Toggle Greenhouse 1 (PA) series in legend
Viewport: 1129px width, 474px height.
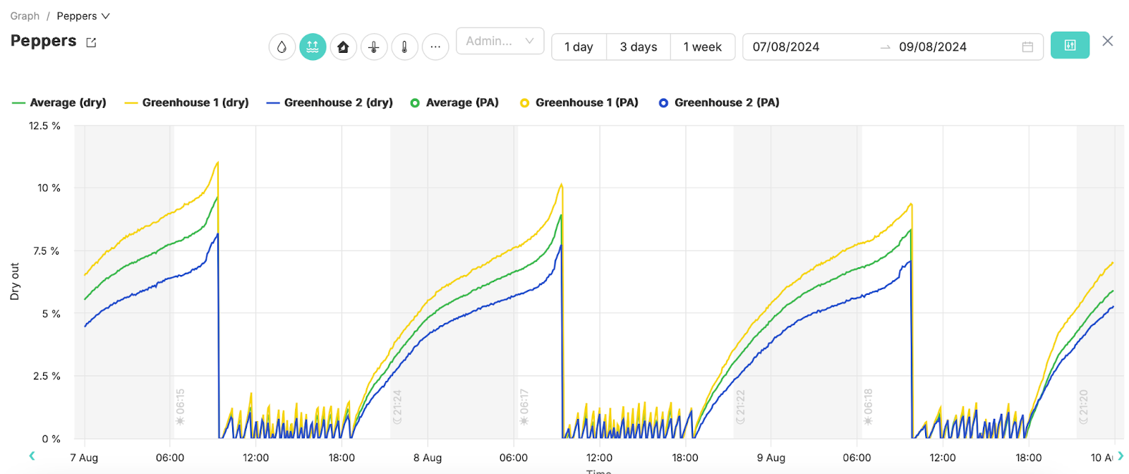[579, 102]
